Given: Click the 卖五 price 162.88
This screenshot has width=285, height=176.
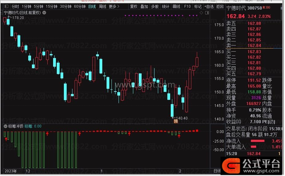Looking at the screenshot, I should coord(254,23).
